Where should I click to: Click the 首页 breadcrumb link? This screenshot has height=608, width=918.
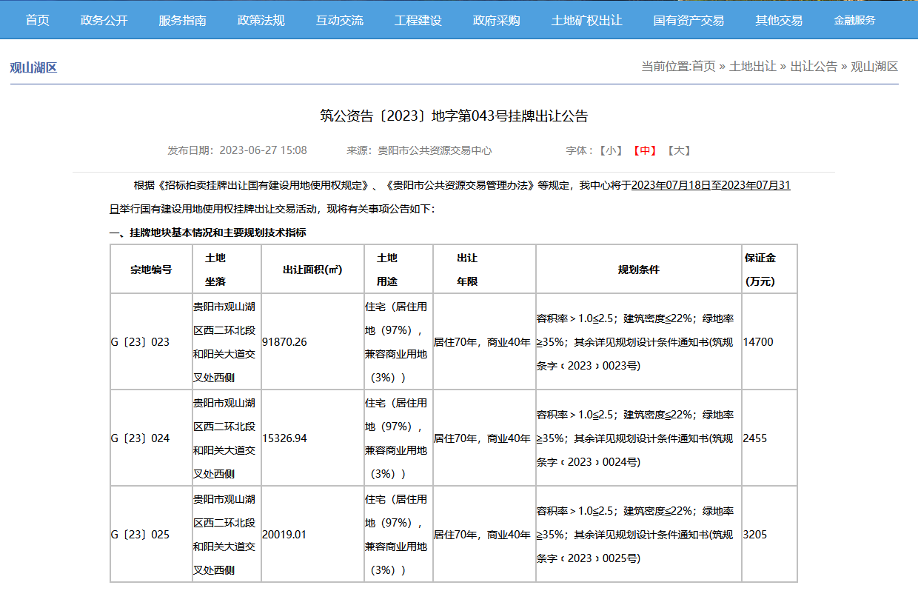703,67
